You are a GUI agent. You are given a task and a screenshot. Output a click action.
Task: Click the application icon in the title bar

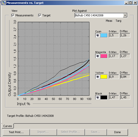coord(4,3)
